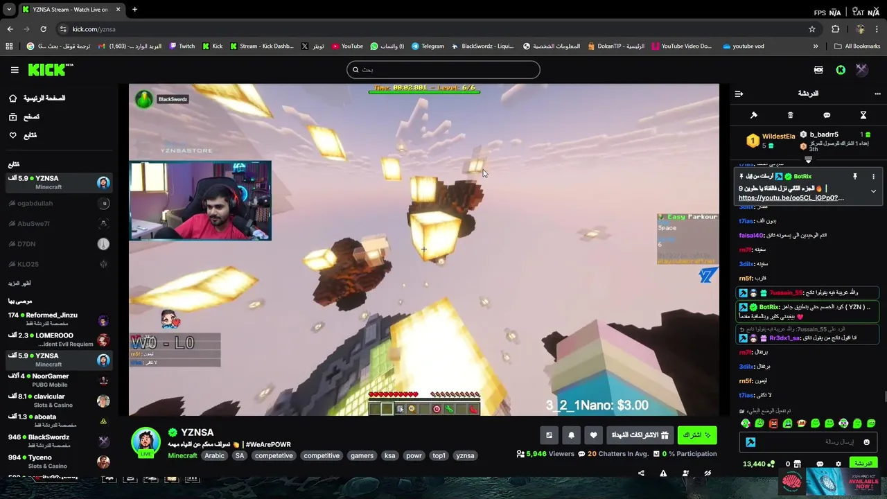This screenshot has width=887, height=499.
Task: Select the red angry emote in the emote row
Action: [x=773, y=423]
